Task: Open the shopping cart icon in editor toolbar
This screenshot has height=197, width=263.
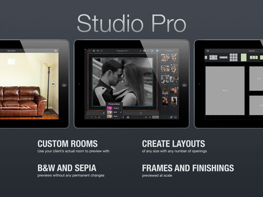Action: (98, 50)
